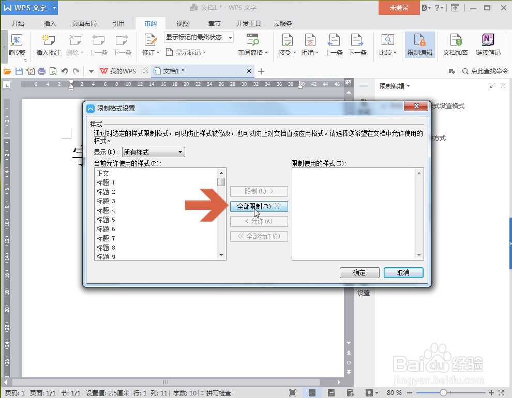Click the Compare (比较) documents icon

tap(387, 40)
